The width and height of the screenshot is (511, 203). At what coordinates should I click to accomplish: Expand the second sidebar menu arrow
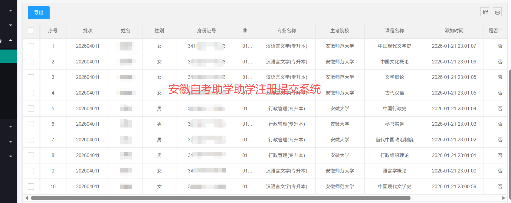click(11, 25)
